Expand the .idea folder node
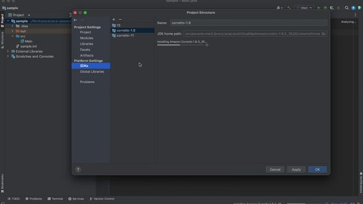This screenshot has height=204, width=363. 12,26
